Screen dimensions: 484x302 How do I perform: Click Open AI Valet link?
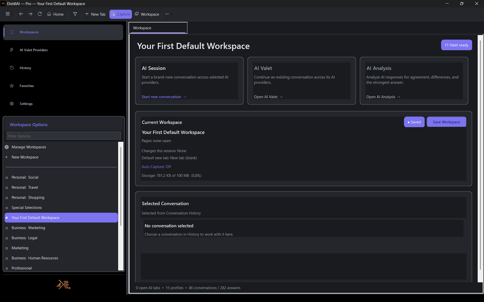point(268,97)
